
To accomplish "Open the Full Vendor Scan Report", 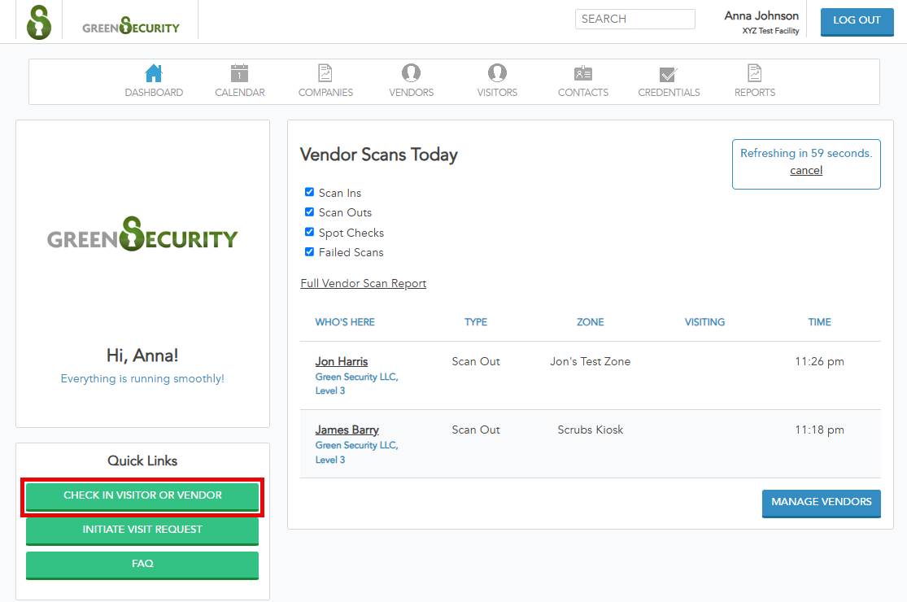I will point(363,283).
